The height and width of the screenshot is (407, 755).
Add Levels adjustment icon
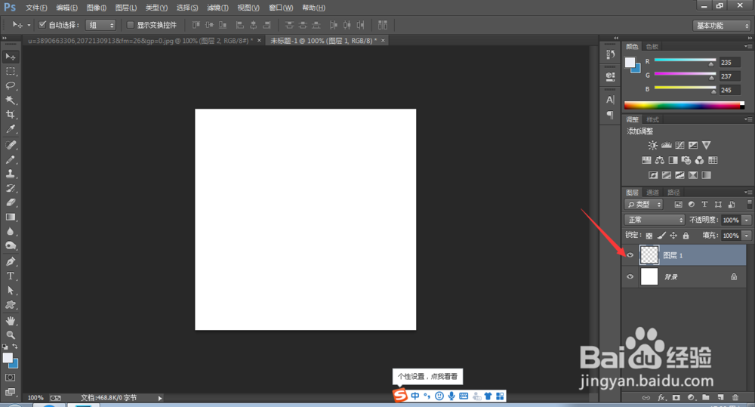(667, 145)
